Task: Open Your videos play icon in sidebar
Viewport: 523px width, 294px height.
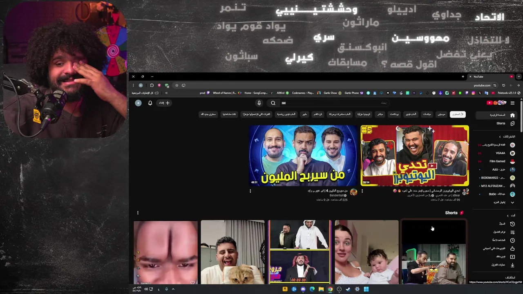Action: coord(512,256)
